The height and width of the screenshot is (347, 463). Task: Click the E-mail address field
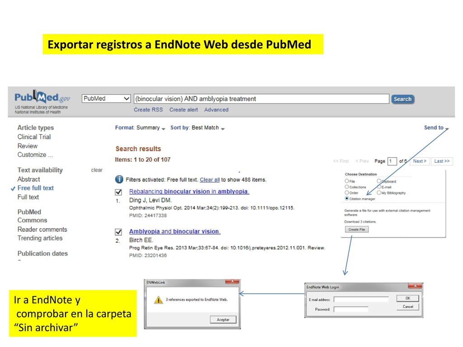361,300
